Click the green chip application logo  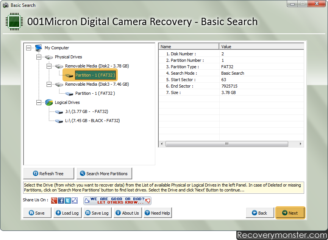pyautogui.click(x=14, y=22)
